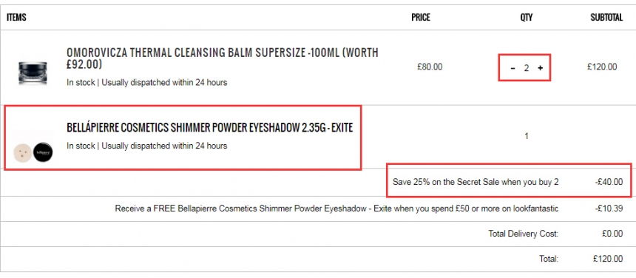Click the beige eyeshadow powder swatch image
Viewport: 636px width, 278px height.
(23, 152)
